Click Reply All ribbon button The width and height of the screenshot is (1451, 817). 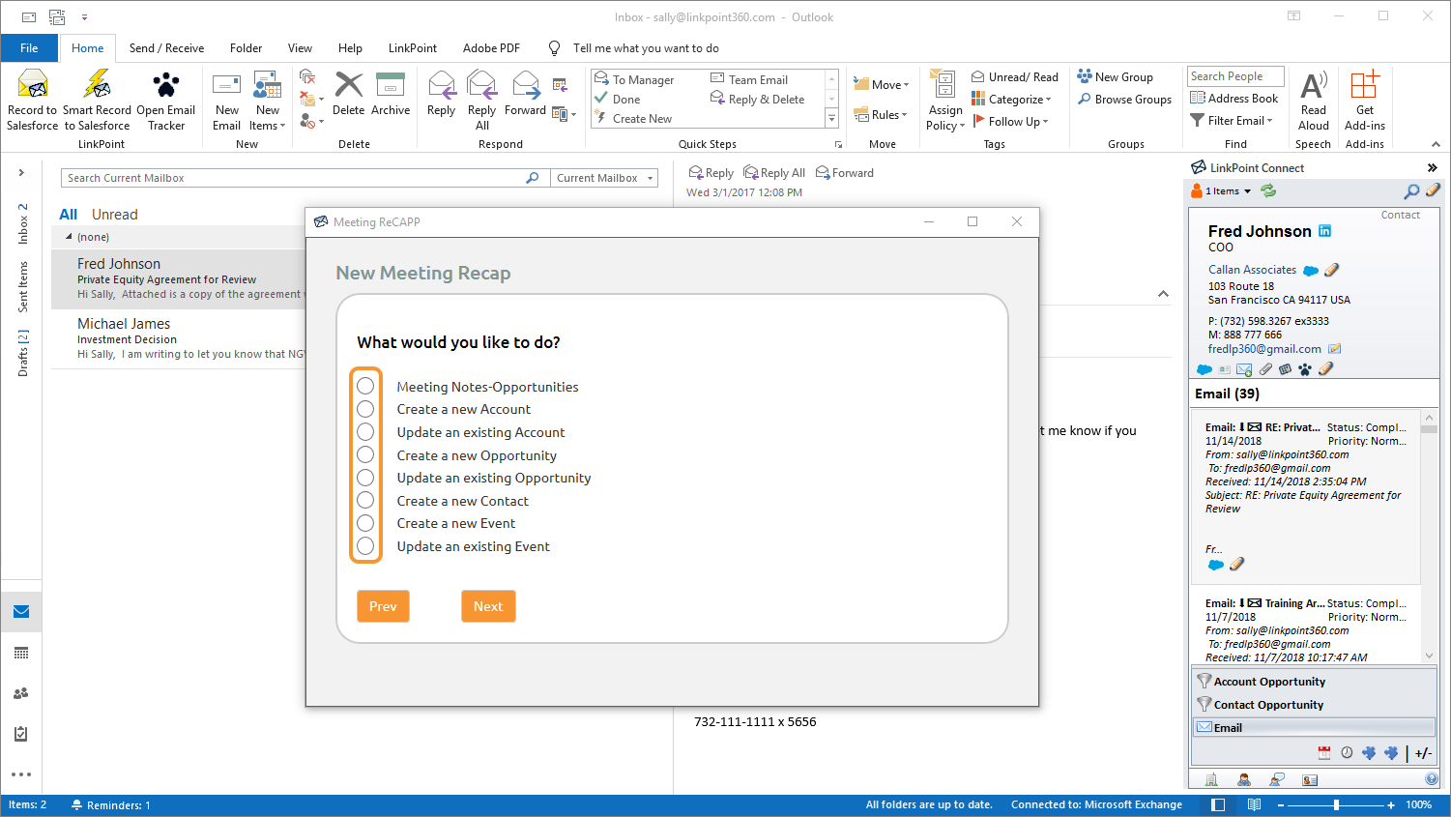(481, 100)
